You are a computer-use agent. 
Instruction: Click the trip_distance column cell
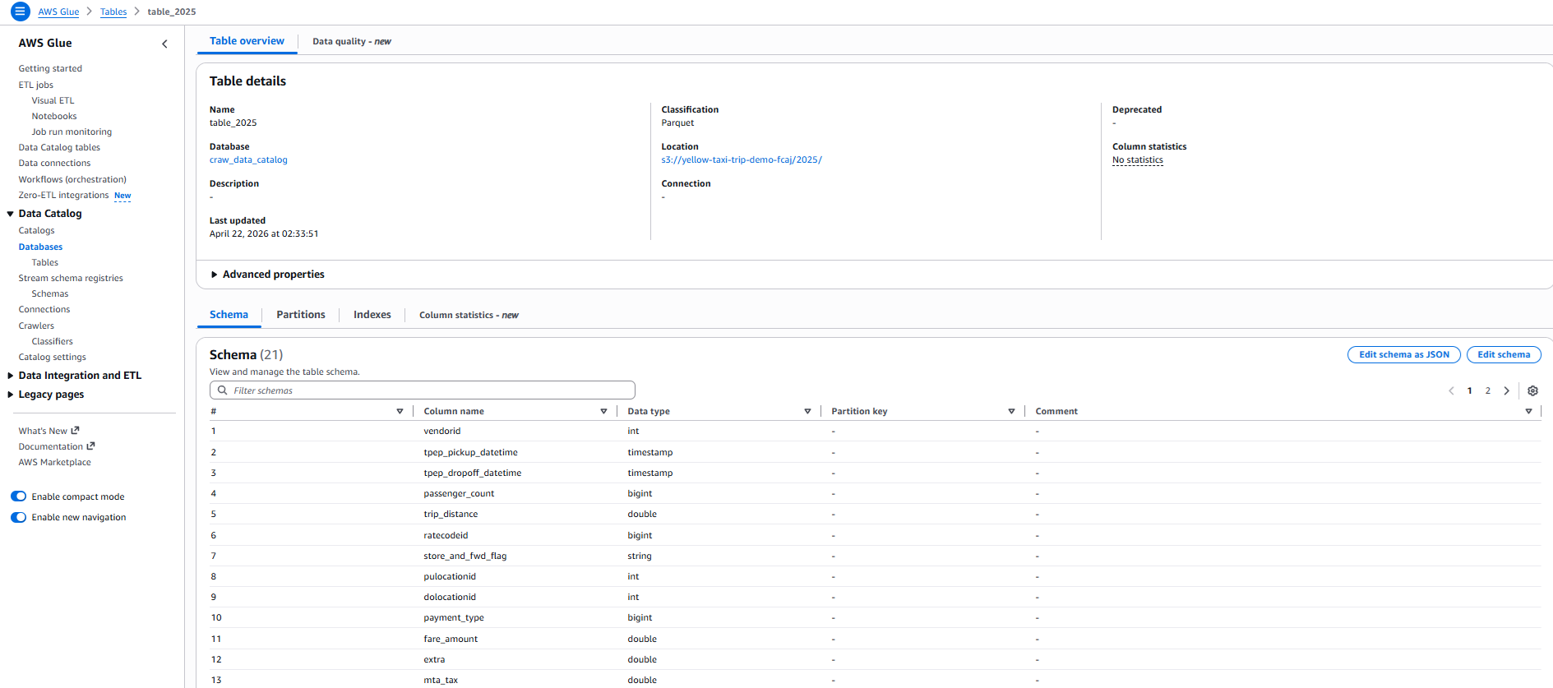click(451, 514)
